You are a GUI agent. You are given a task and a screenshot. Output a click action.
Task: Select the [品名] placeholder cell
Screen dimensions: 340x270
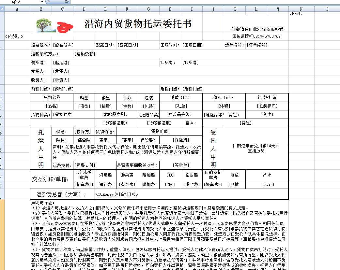pyautogui.click(x=52, y=106)
